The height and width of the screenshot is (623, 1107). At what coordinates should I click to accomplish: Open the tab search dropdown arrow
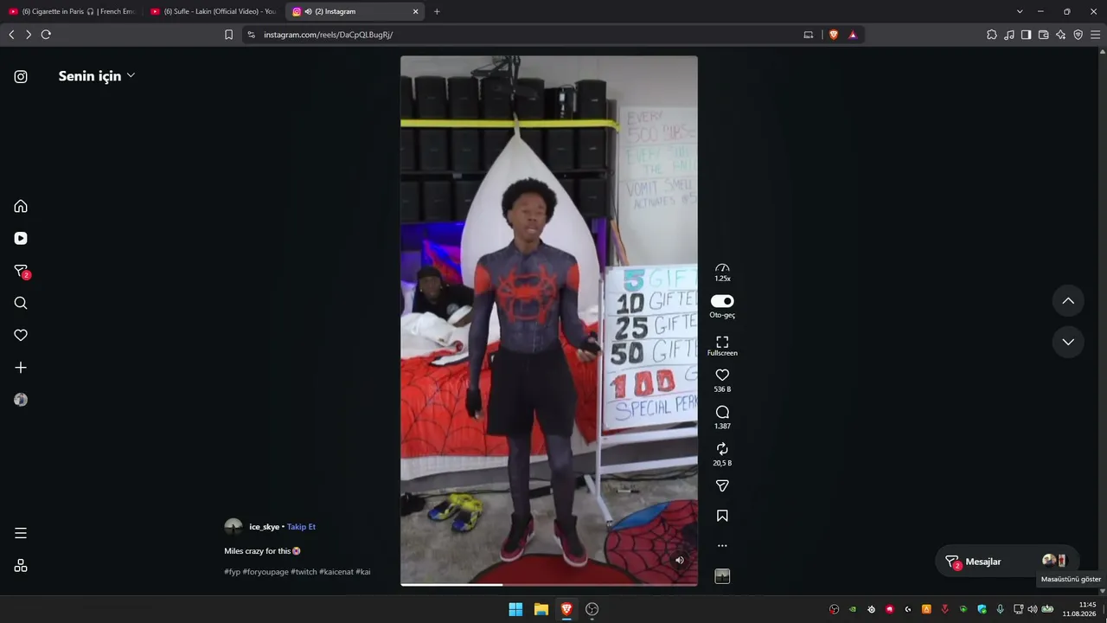point(1020,11)
